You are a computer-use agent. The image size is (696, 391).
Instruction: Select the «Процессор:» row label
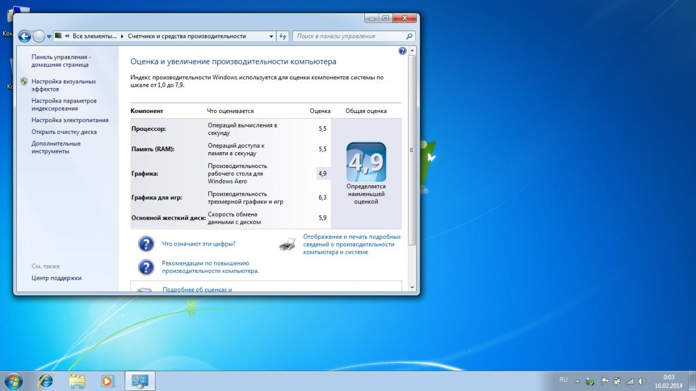point(148,129)
